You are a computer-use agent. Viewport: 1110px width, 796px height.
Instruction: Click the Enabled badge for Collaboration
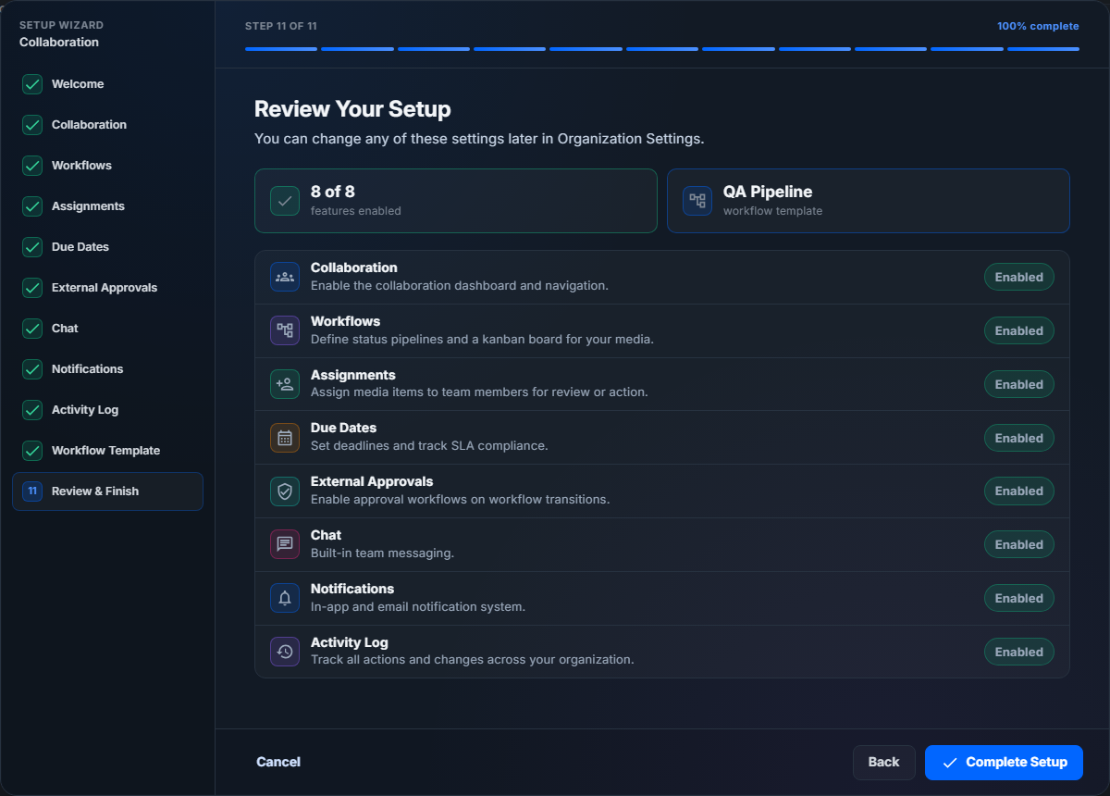click(x=1018, y=277)
